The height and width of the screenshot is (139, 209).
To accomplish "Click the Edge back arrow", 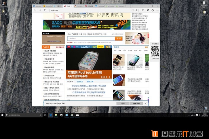I will tap(35, 10).
